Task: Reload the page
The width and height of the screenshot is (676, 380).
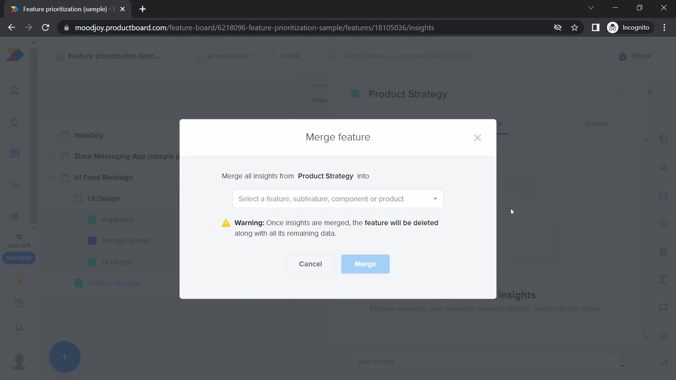Action: pyautogui.click(x=45, y=27)
